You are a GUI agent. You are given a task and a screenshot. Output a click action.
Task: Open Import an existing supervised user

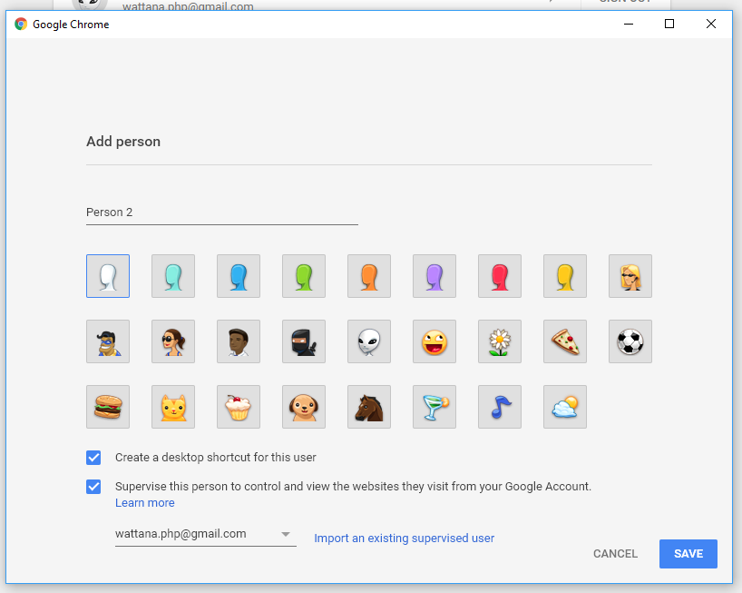(x=404, y=539)
